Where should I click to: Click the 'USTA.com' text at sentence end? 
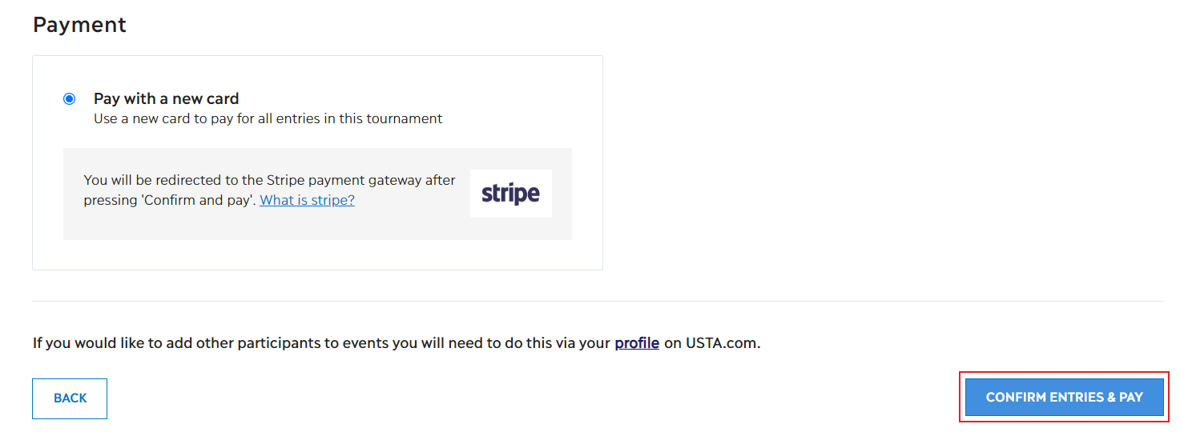tap(723, 343)
